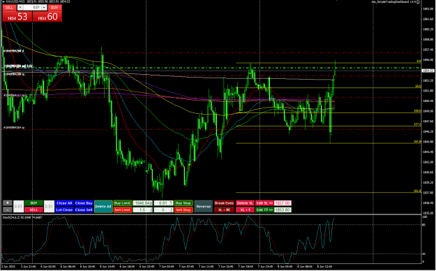The width and height of the screenshot is (436, 271).
Task: Adjust the spinner on the 5 field
Action: (172, 210)
